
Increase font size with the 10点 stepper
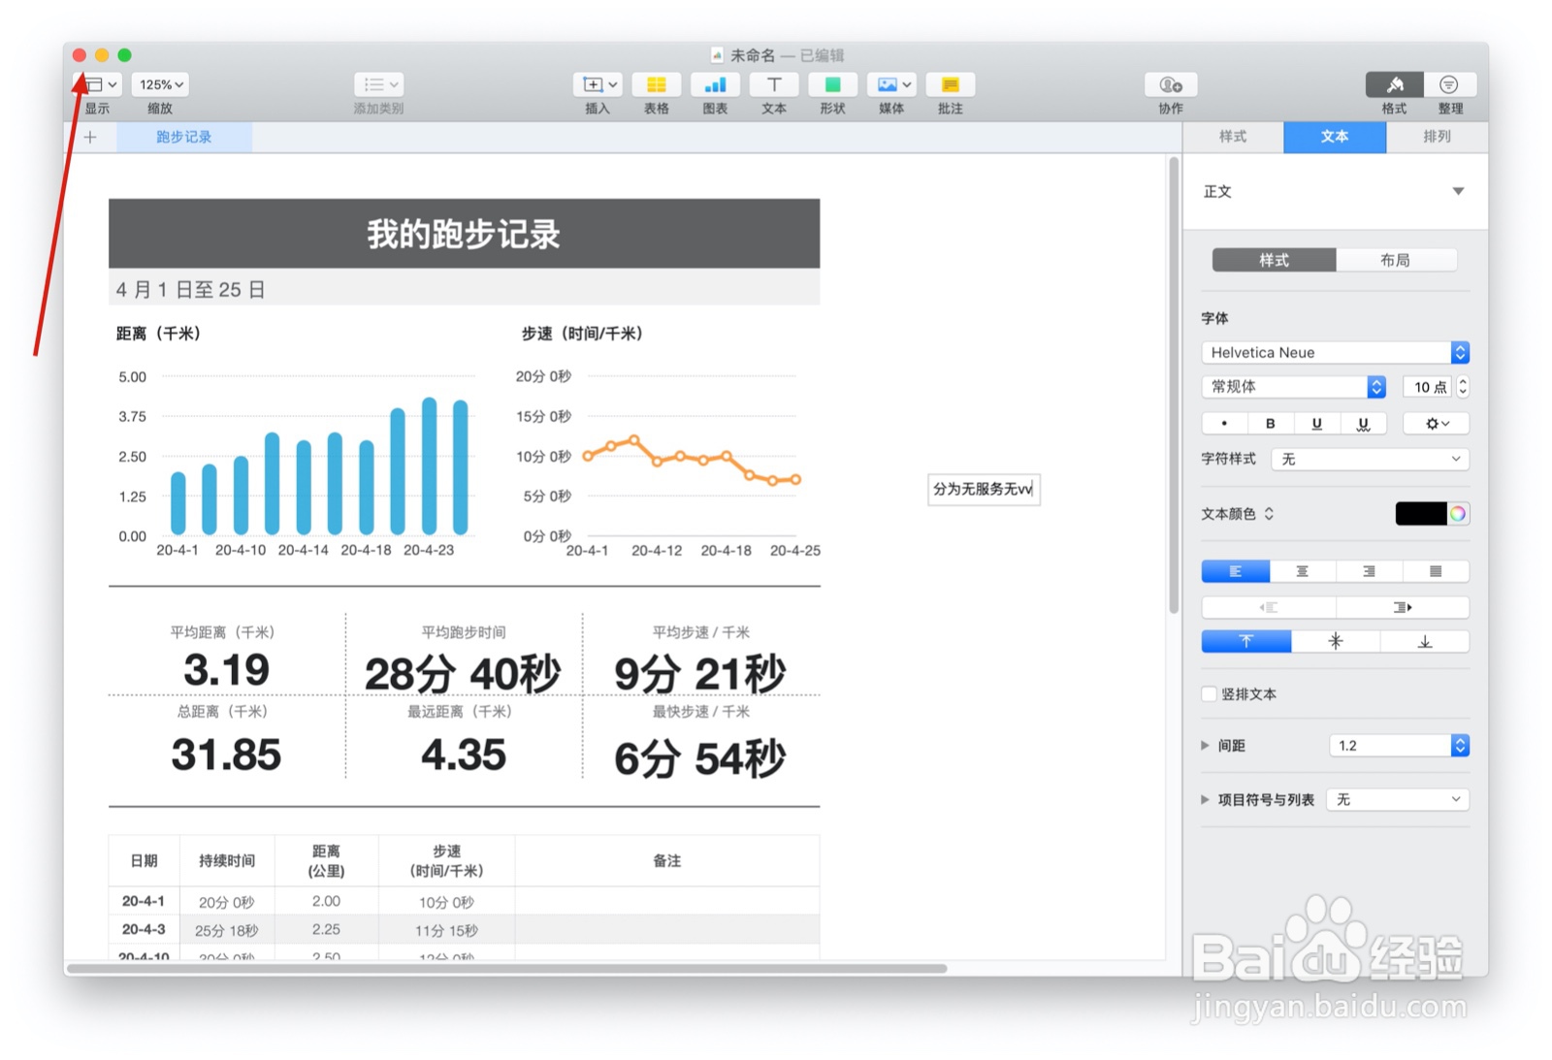[x=1461, y=382]
